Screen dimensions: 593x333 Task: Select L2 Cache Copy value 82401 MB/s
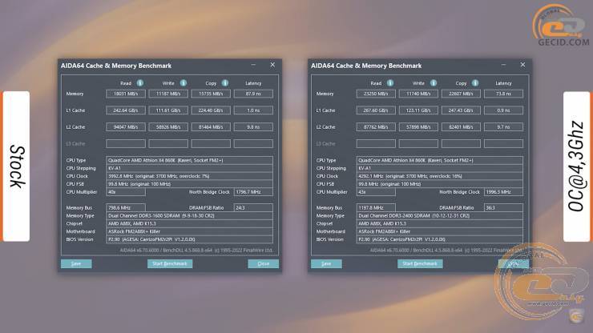[x=461, y=127]
